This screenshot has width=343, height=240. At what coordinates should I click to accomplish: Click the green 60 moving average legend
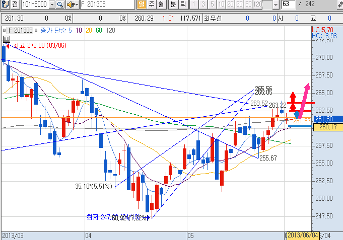point(98,30)
